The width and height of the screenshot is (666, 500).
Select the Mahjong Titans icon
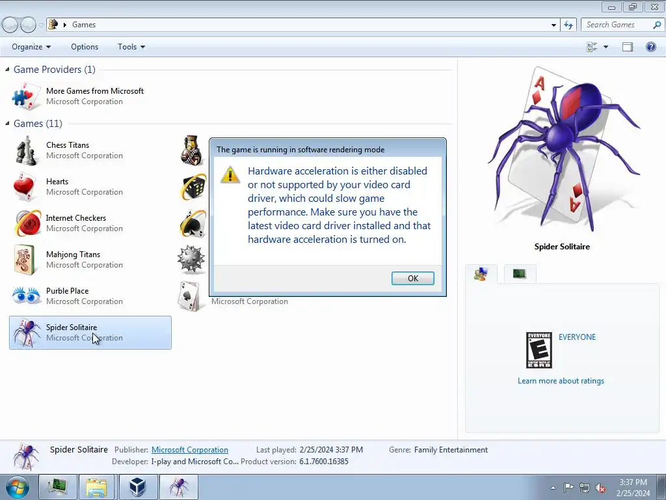click(x=25, y=259)
